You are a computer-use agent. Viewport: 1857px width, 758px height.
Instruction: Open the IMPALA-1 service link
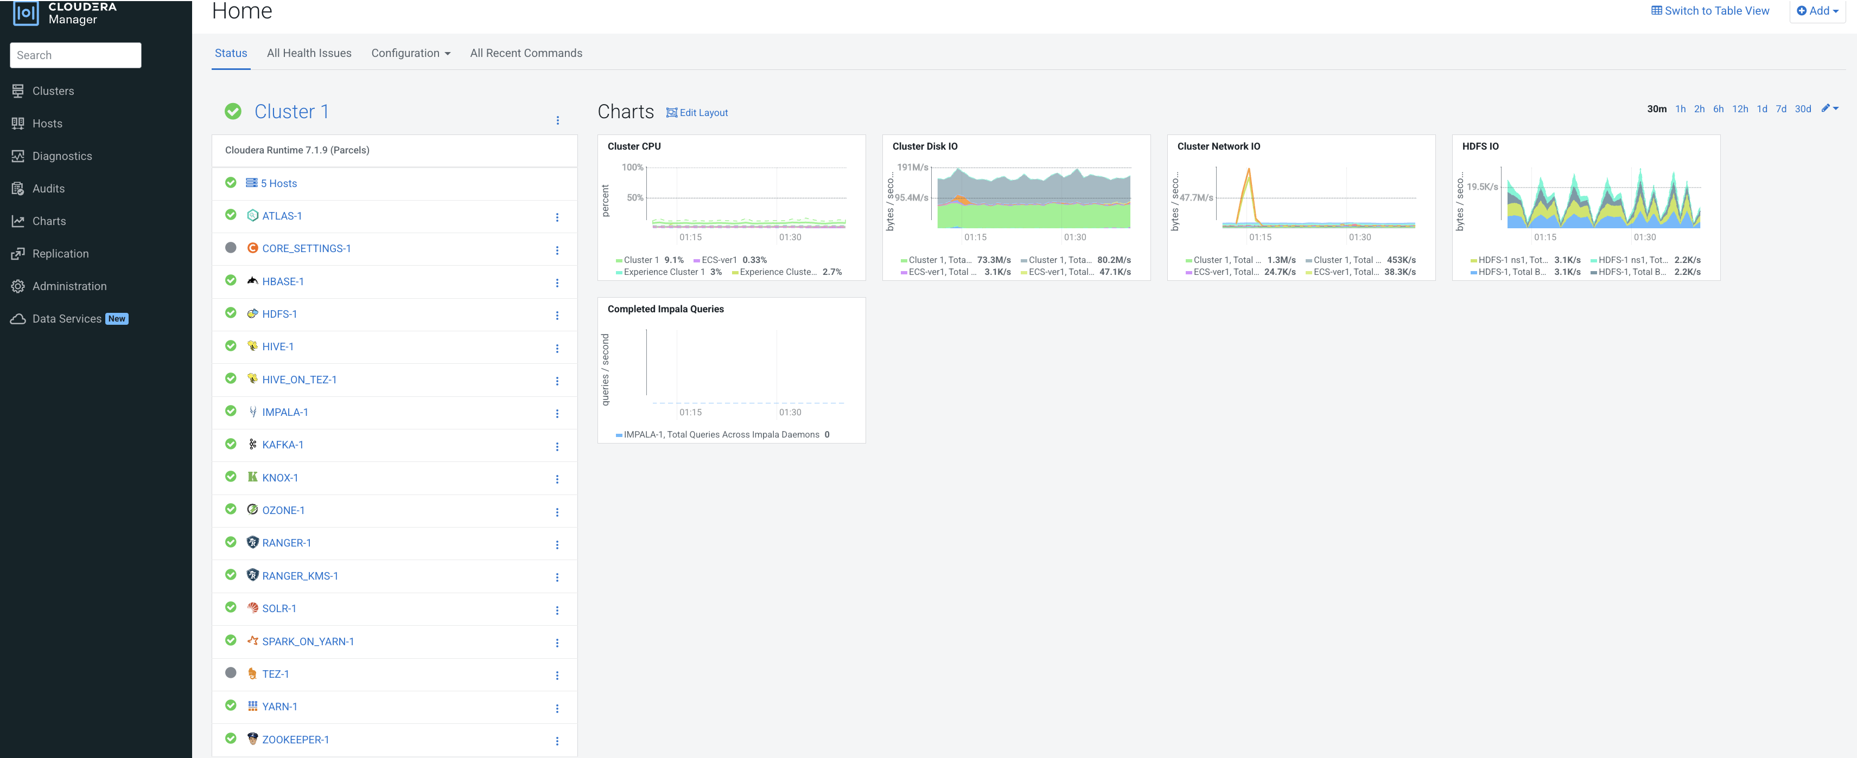point(285,412)
